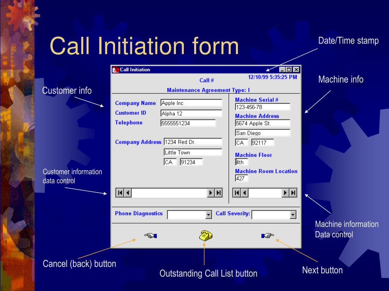
Task: Jump to first machine record
Action: (x=237, y=193)
